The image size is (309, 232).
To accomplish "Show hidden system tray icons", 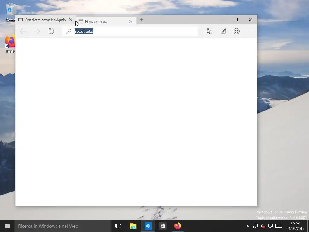I will (x=247, y=226).
